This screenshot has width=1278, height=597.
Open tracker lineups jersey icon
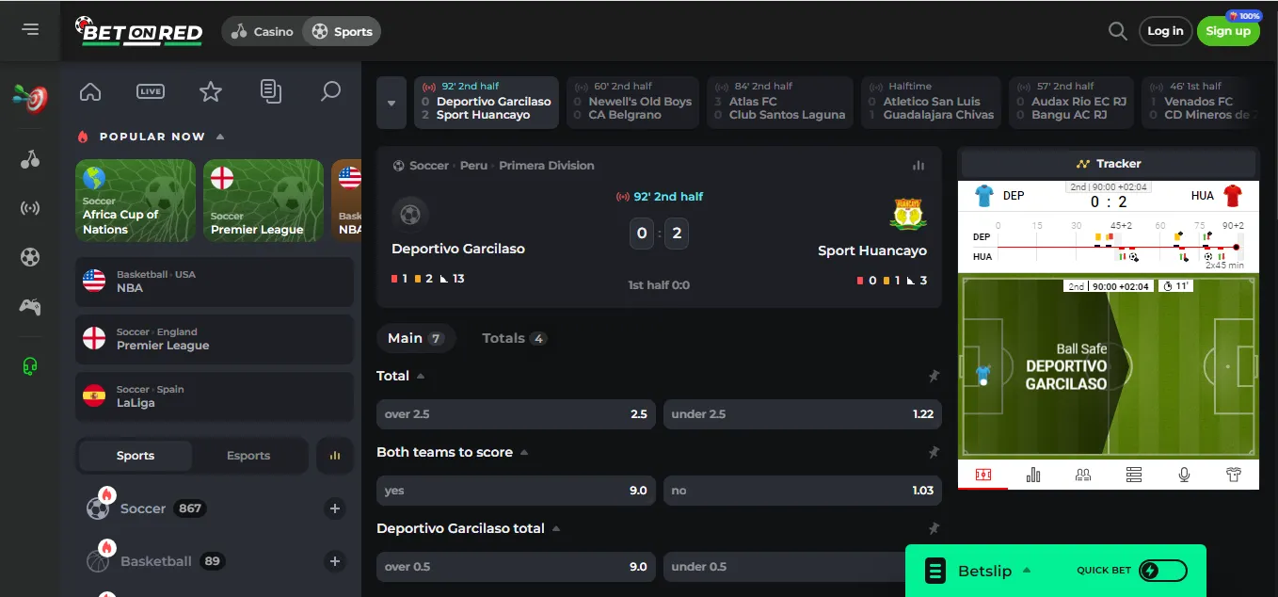pos(1234,475)
